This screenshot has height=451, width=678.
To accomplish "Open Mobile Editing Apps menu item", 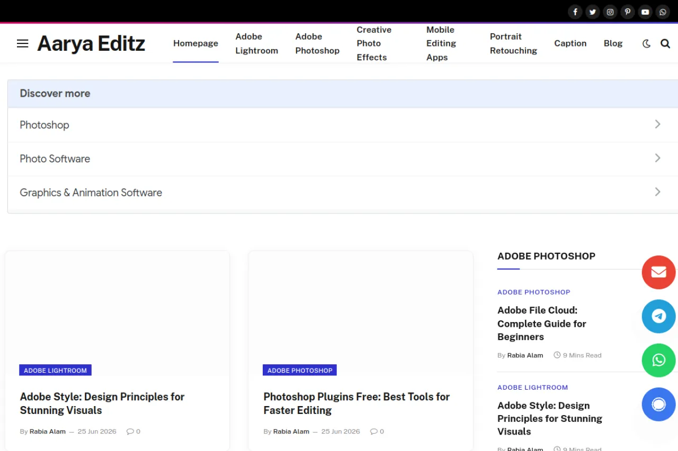I will point(441,43).
